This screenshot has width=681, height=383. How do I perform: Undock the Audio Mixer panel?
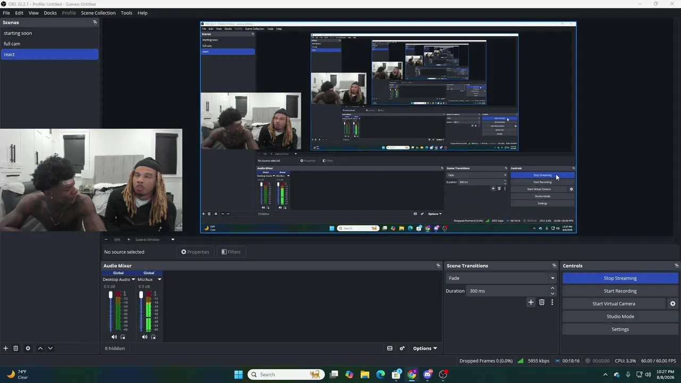click(x=438, y=265)
